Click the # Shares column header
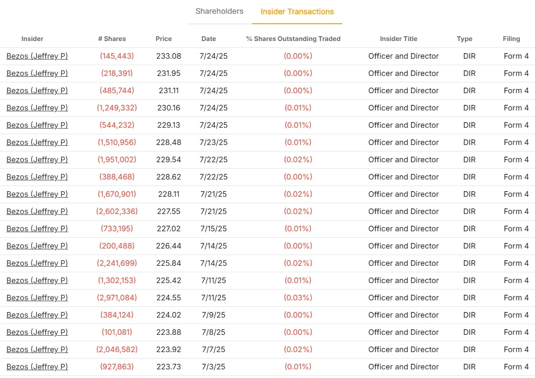 (x=112, y=39)
